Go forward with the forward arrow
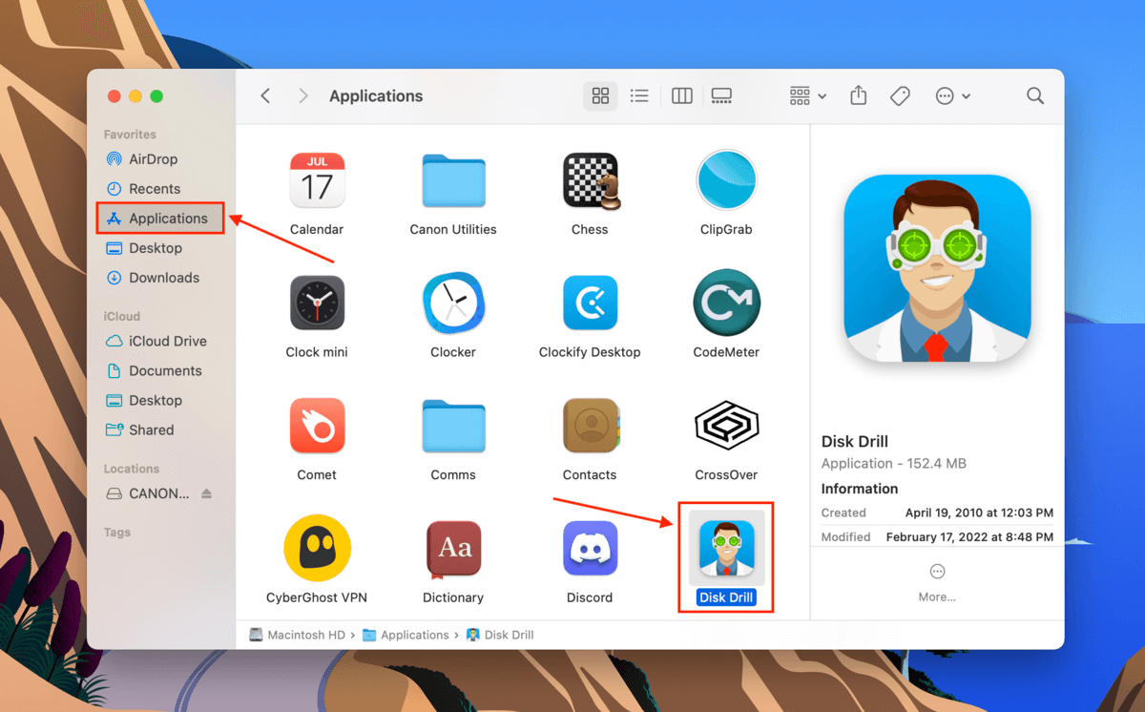 (x=303, y=95)
